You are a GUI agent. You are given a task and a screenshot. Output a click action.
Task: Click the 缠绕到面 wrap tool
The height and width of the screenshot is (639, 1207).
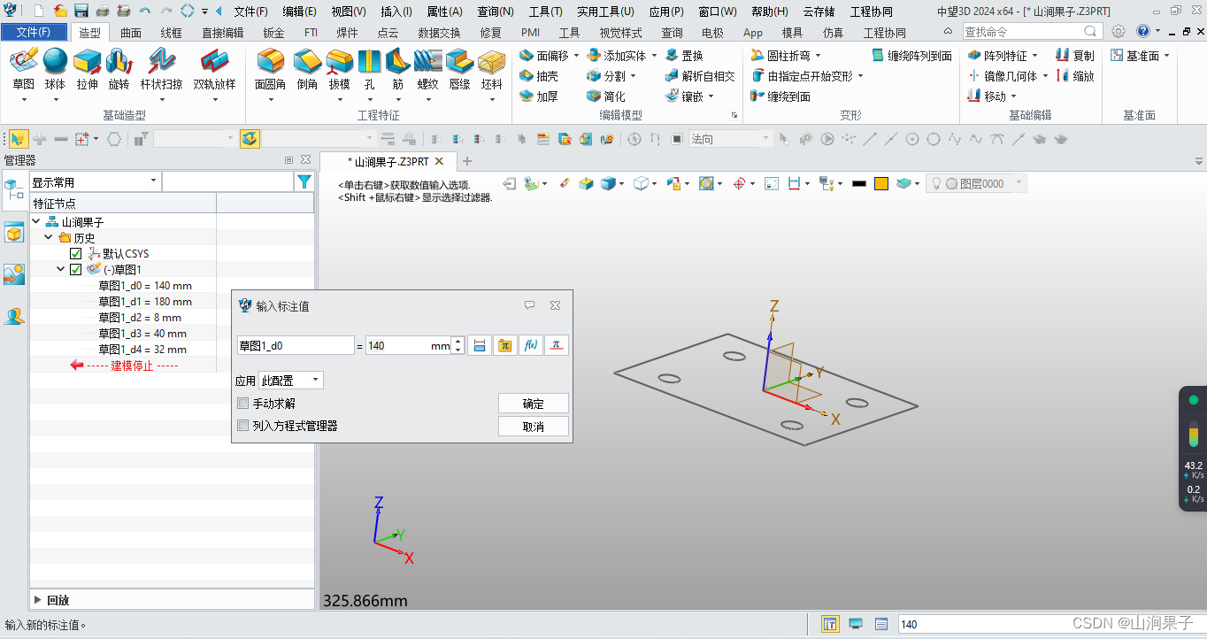[780, 96]
